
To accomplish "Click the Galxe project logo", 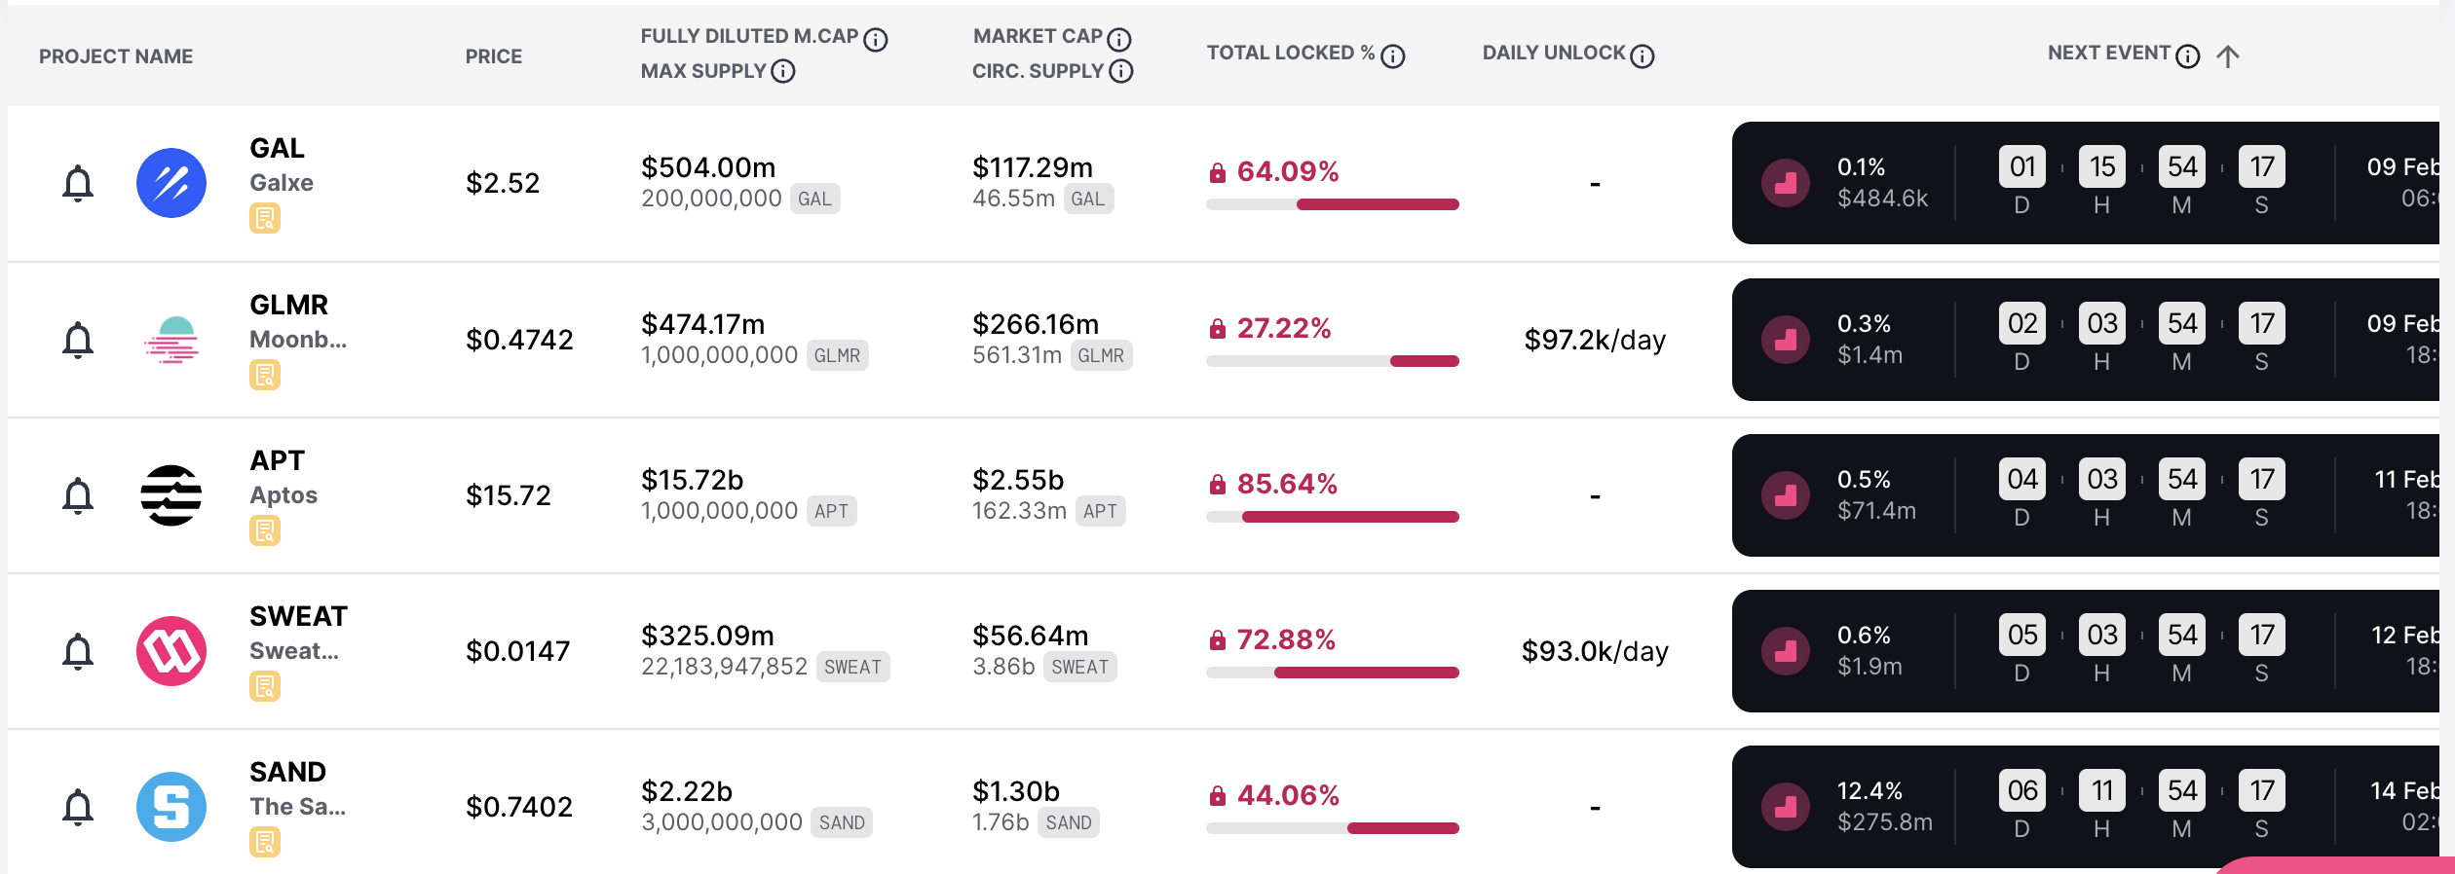I will point(171,183).
